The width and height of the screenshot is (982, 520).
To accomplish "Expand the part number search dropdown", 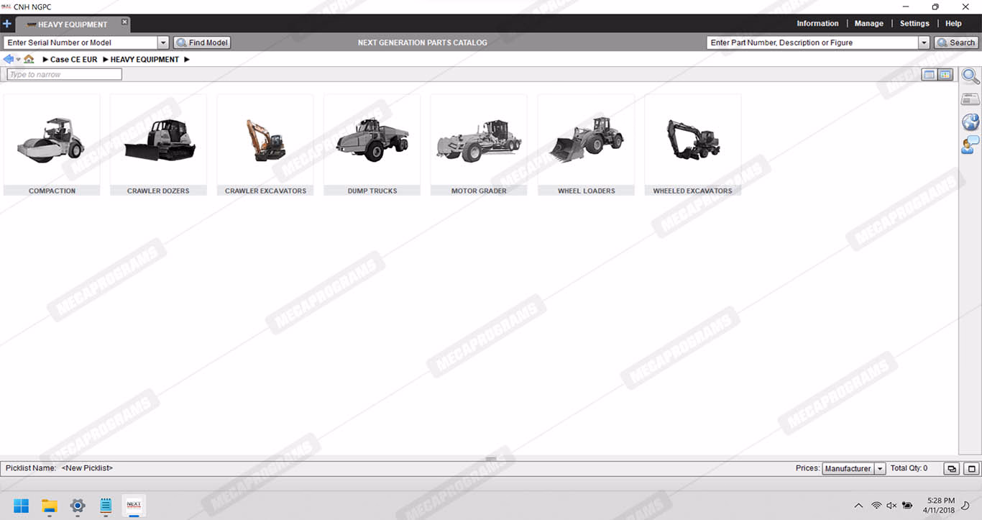I will (x=924, y=42).
